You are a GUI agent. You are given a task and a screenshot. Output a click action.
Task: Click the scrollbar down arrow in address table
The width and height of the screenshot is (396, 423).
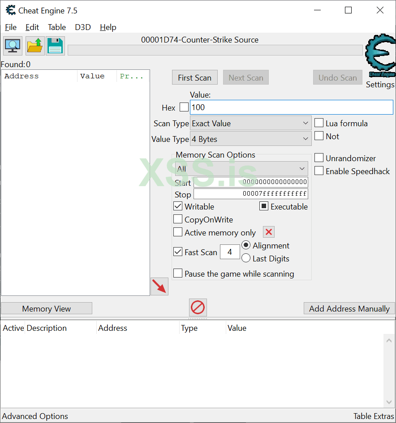(389, 402)
